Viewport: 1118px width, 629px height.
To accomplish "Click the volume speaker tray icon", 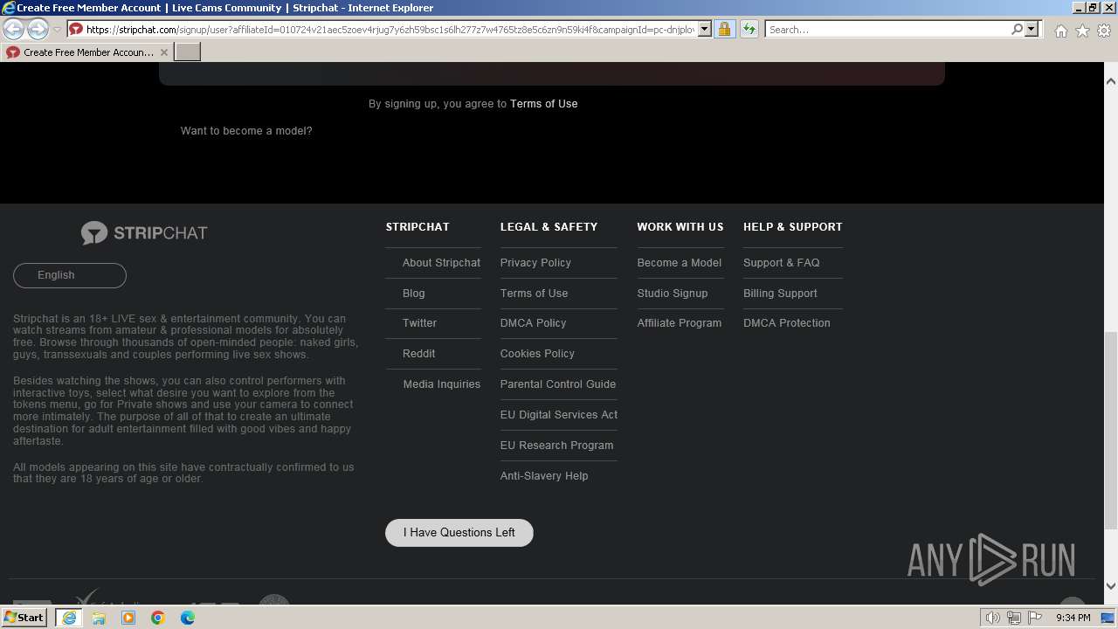I will tap(992, 618).
